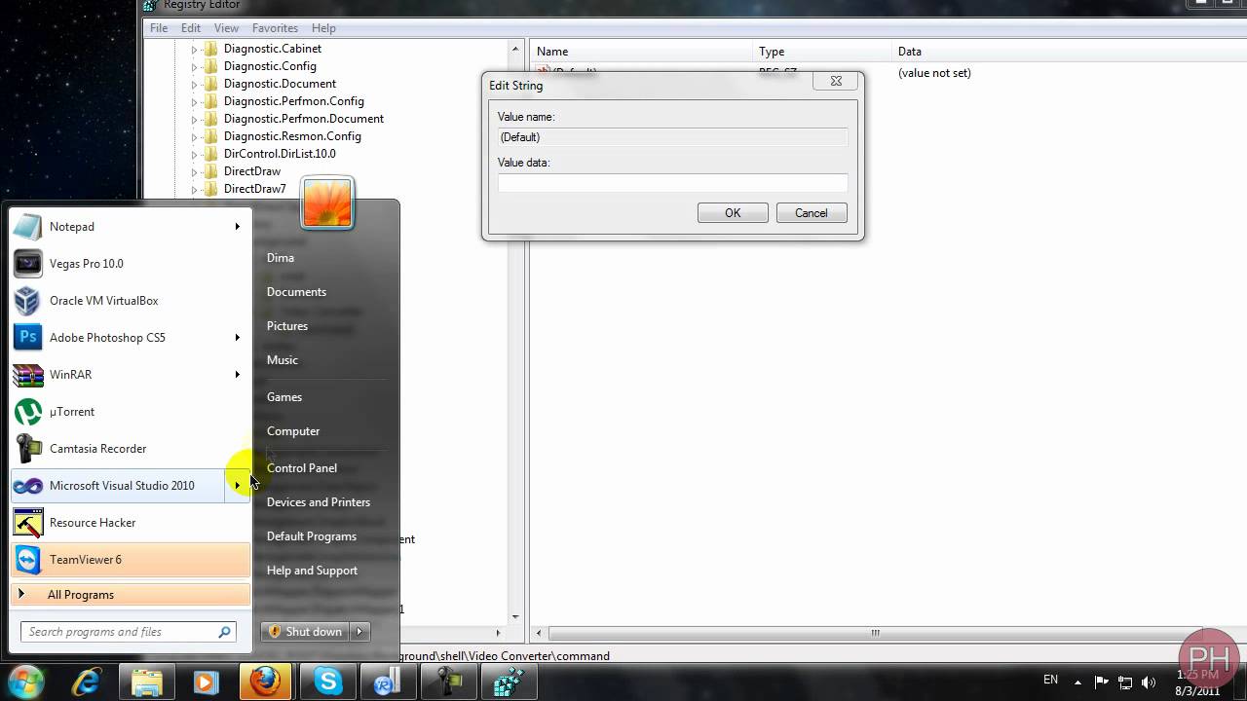Image resolution: width=1247 pixels, height=701 pixels.
Task: Open Help and Support
Action: point(312,571)
